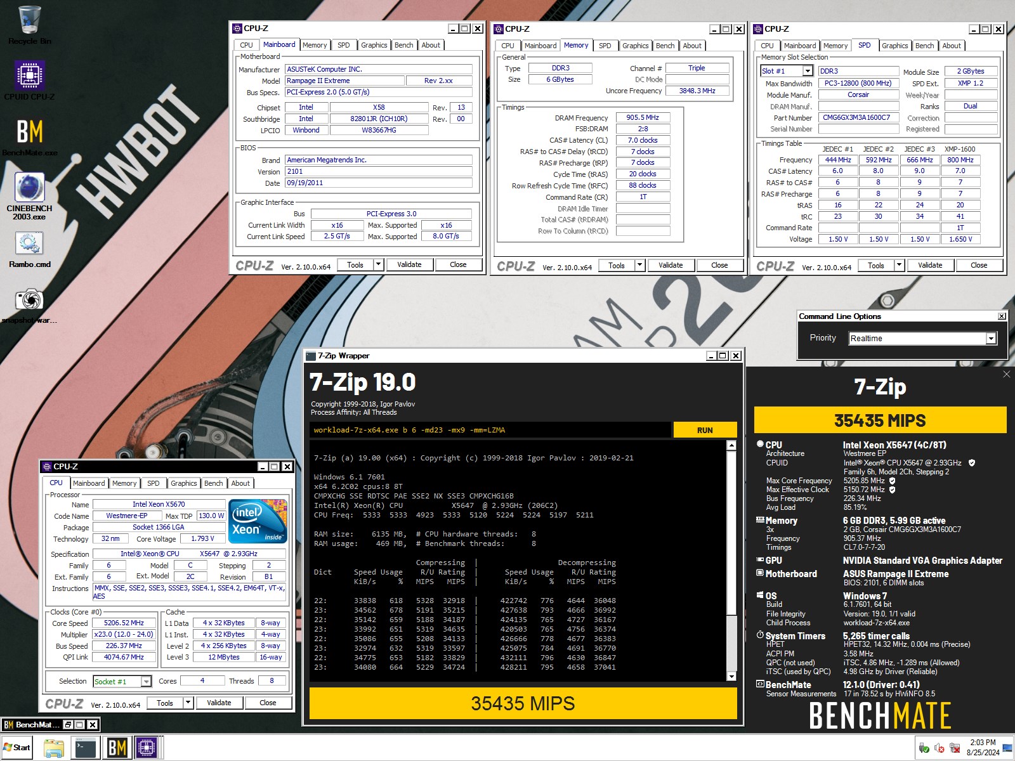This screenshot has width=1015, height=761.
Task: Select the Rambo.cmd desktop icon
Action: click(x=29, y=249)
